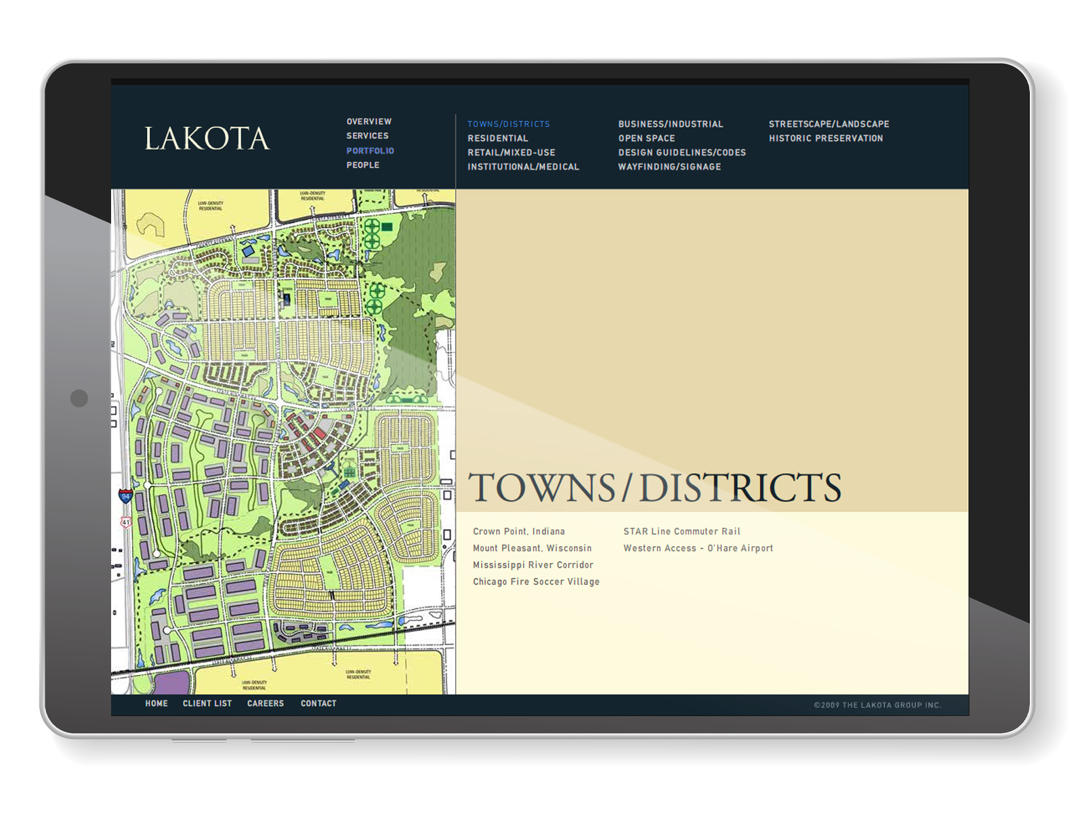Open Business/Industrial category

[x=671, y=124]
